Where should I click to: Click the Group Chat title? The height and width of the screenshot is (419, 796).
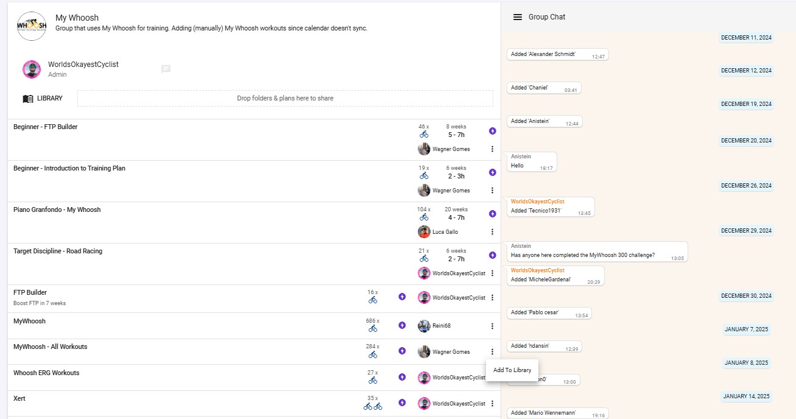coord(547,17)
